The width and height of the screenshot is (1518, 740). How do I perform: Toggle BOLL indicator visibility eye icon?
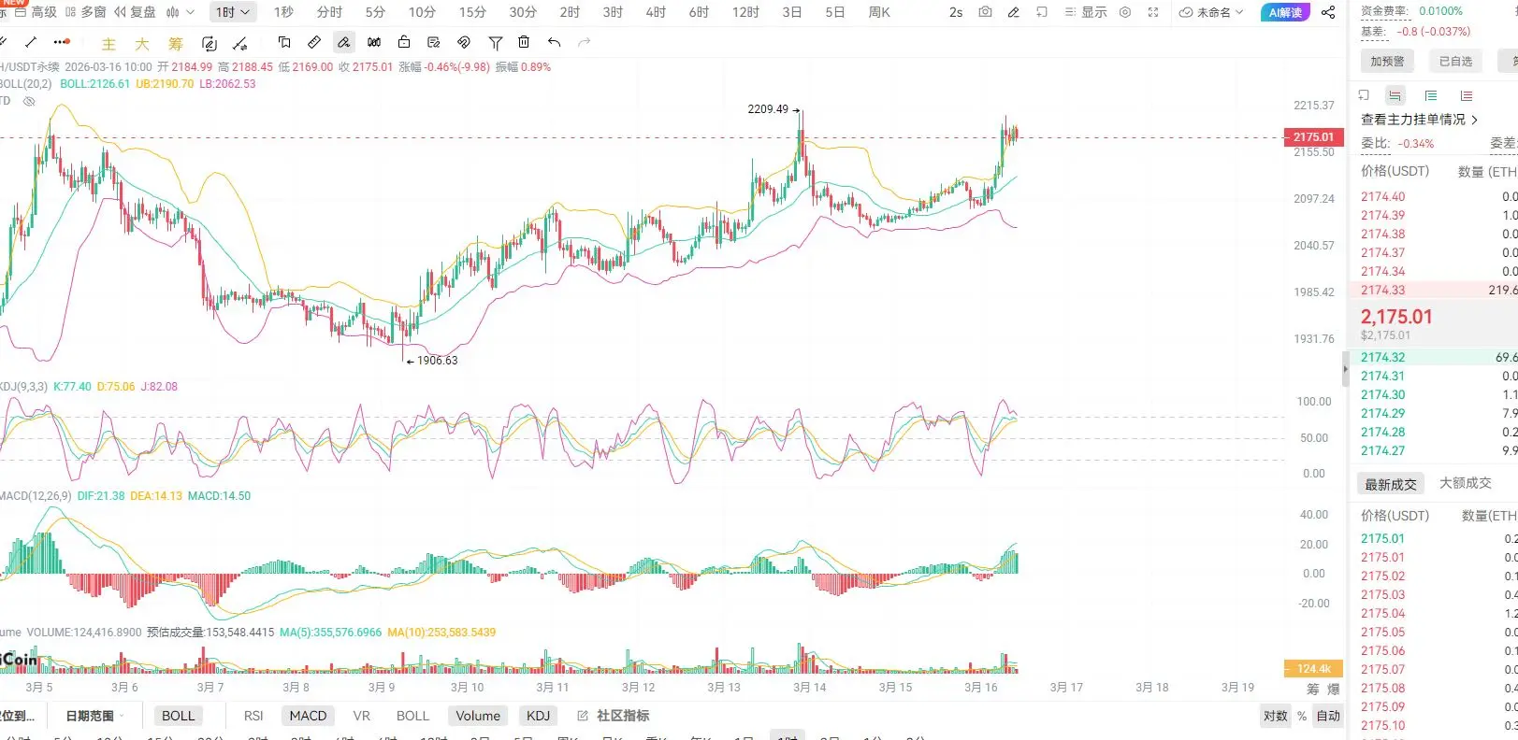coord(29,101)
